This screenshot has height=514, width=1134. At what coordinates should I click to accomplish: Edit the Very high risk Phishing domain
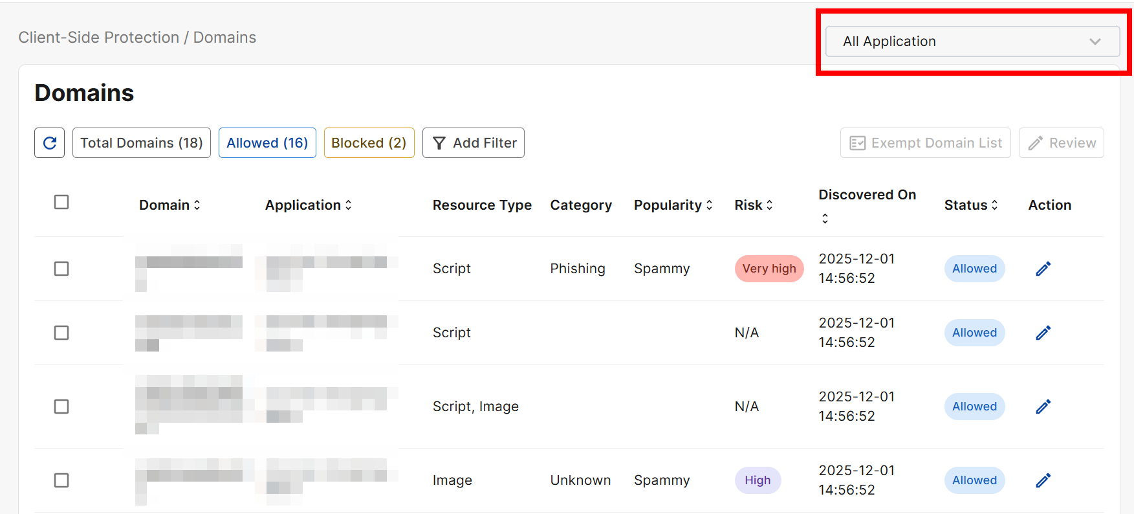click(x=1043, y=269)
